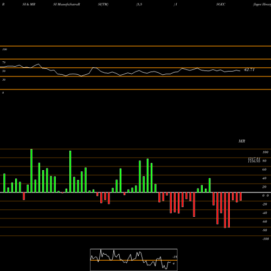
Task: Click the '(5,5' parameter text in header
Action: [x=139, y=4]
